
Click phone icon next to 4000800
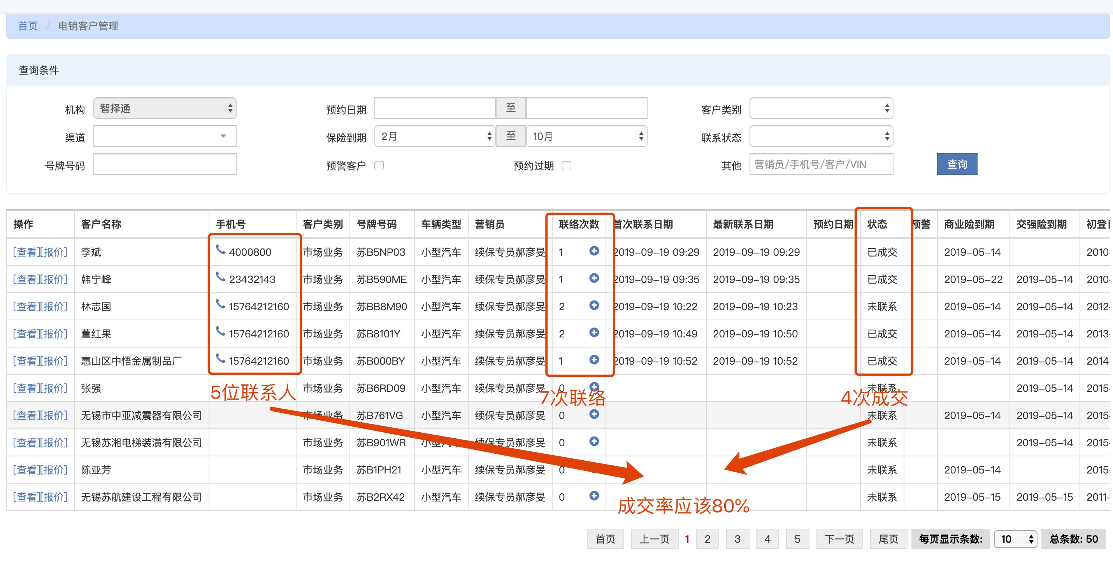[220, 250]
